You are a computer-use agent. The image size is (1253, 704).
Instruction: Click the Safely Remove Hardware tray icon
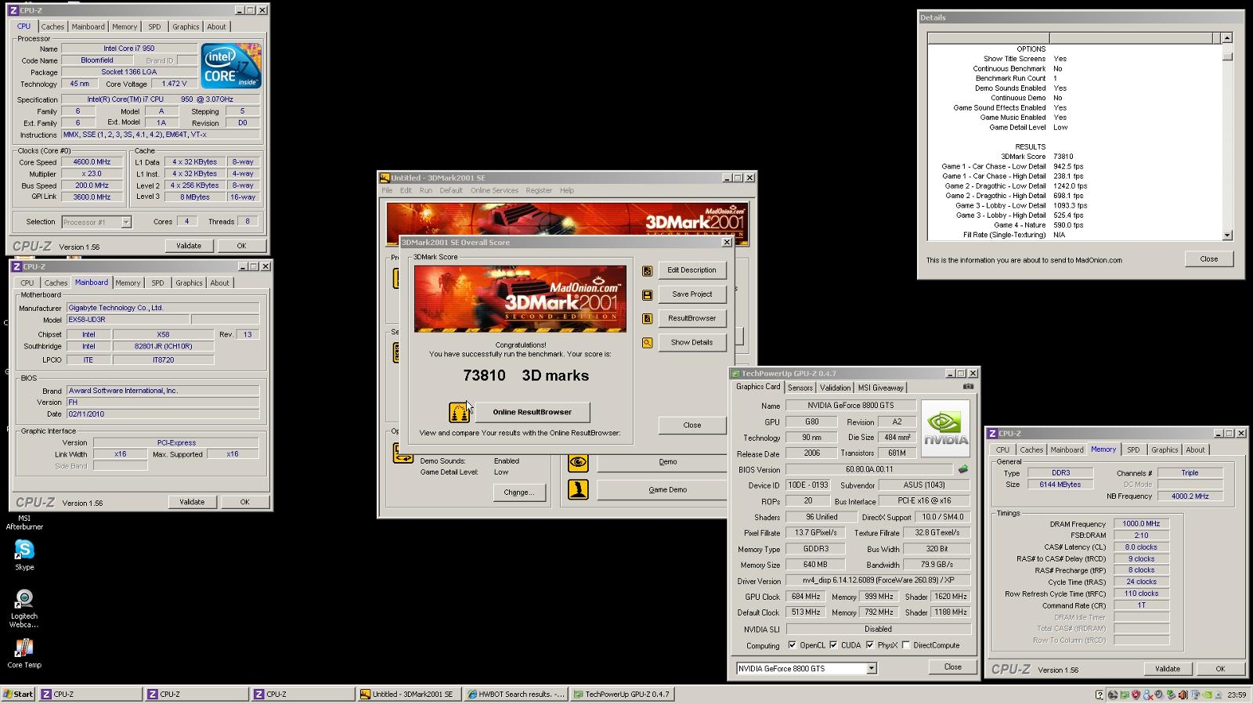click(x=1171, y=695)
